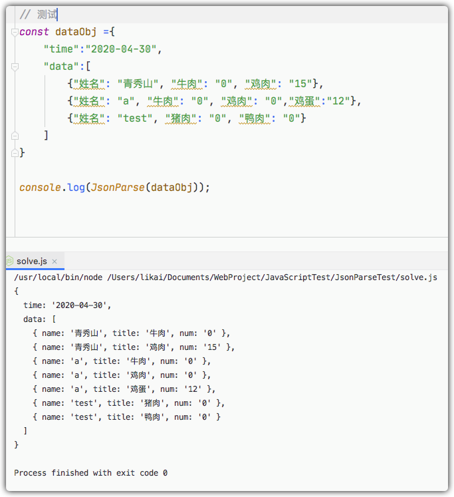Image resolution: width=454 pixels, height=497 pixels.
Task: Click output row 青秀山 牛肉 num '0'
Action: click(132, 333)
